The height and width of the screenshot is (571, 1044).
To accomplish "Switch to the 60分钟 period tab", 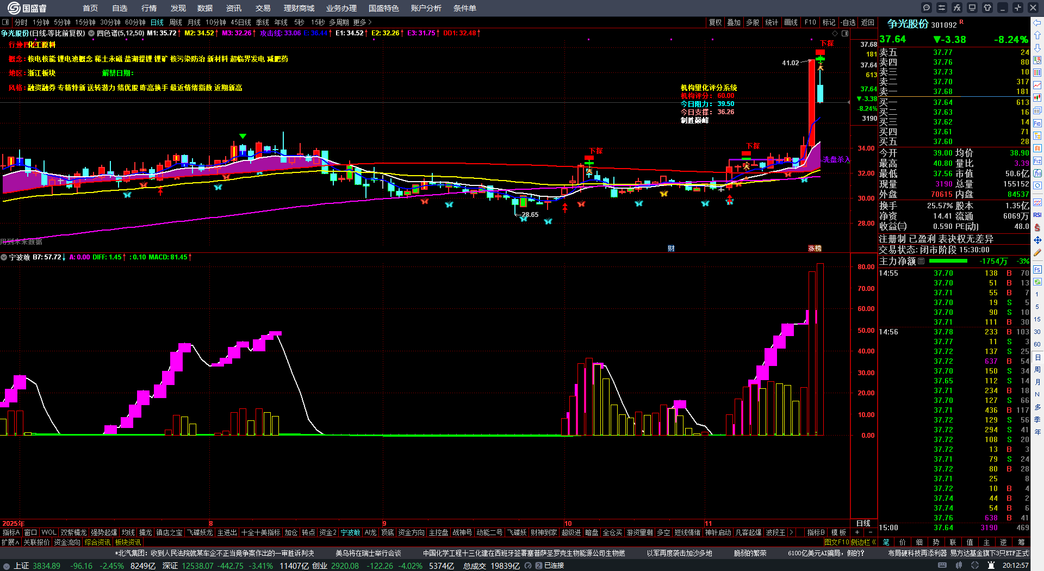I will pos(135,22).
